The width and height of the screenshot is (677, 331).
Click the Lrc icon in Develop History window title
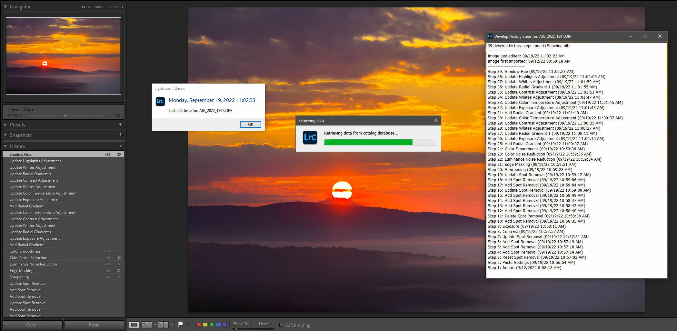(x=490, y=36)
